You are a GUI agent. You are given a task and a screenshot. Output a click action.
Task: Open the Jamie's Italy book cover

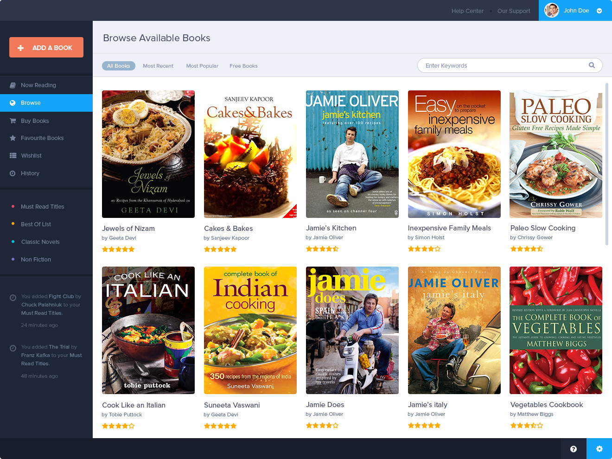(x=454, y=330)
